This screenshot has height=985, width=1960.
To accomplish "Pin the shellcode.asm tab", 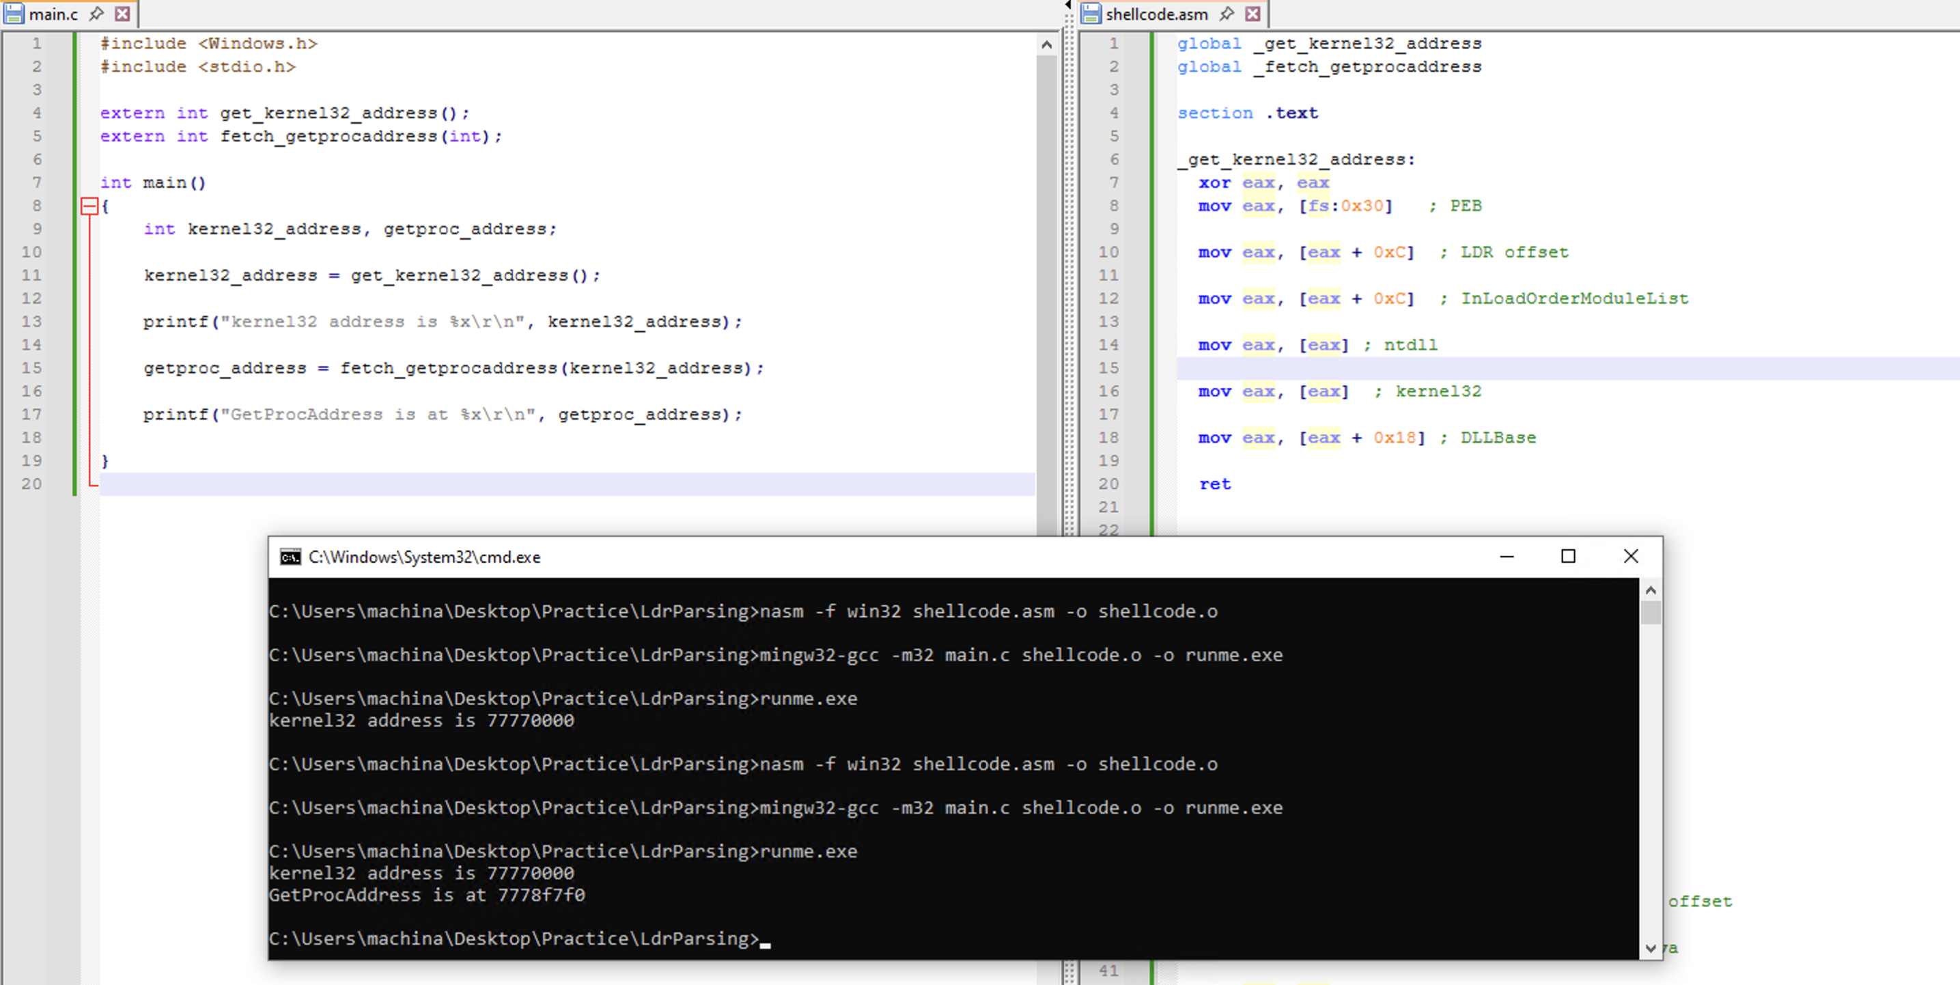I will 1227,14.
